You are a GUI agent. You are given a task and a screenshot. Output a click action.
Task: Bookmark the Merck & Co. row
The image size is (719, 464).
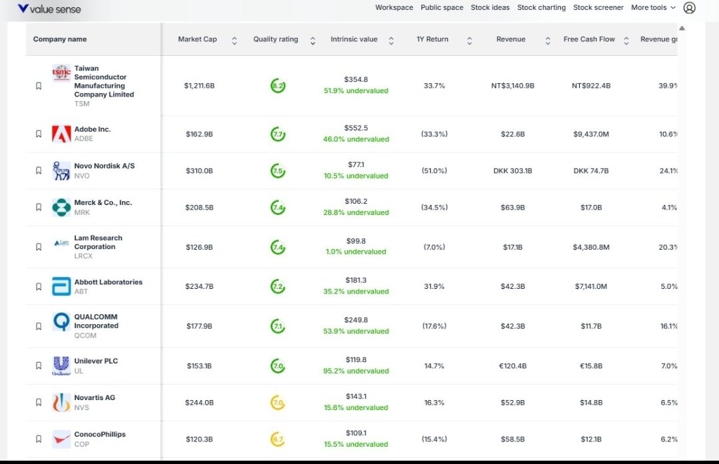(39, 207)
